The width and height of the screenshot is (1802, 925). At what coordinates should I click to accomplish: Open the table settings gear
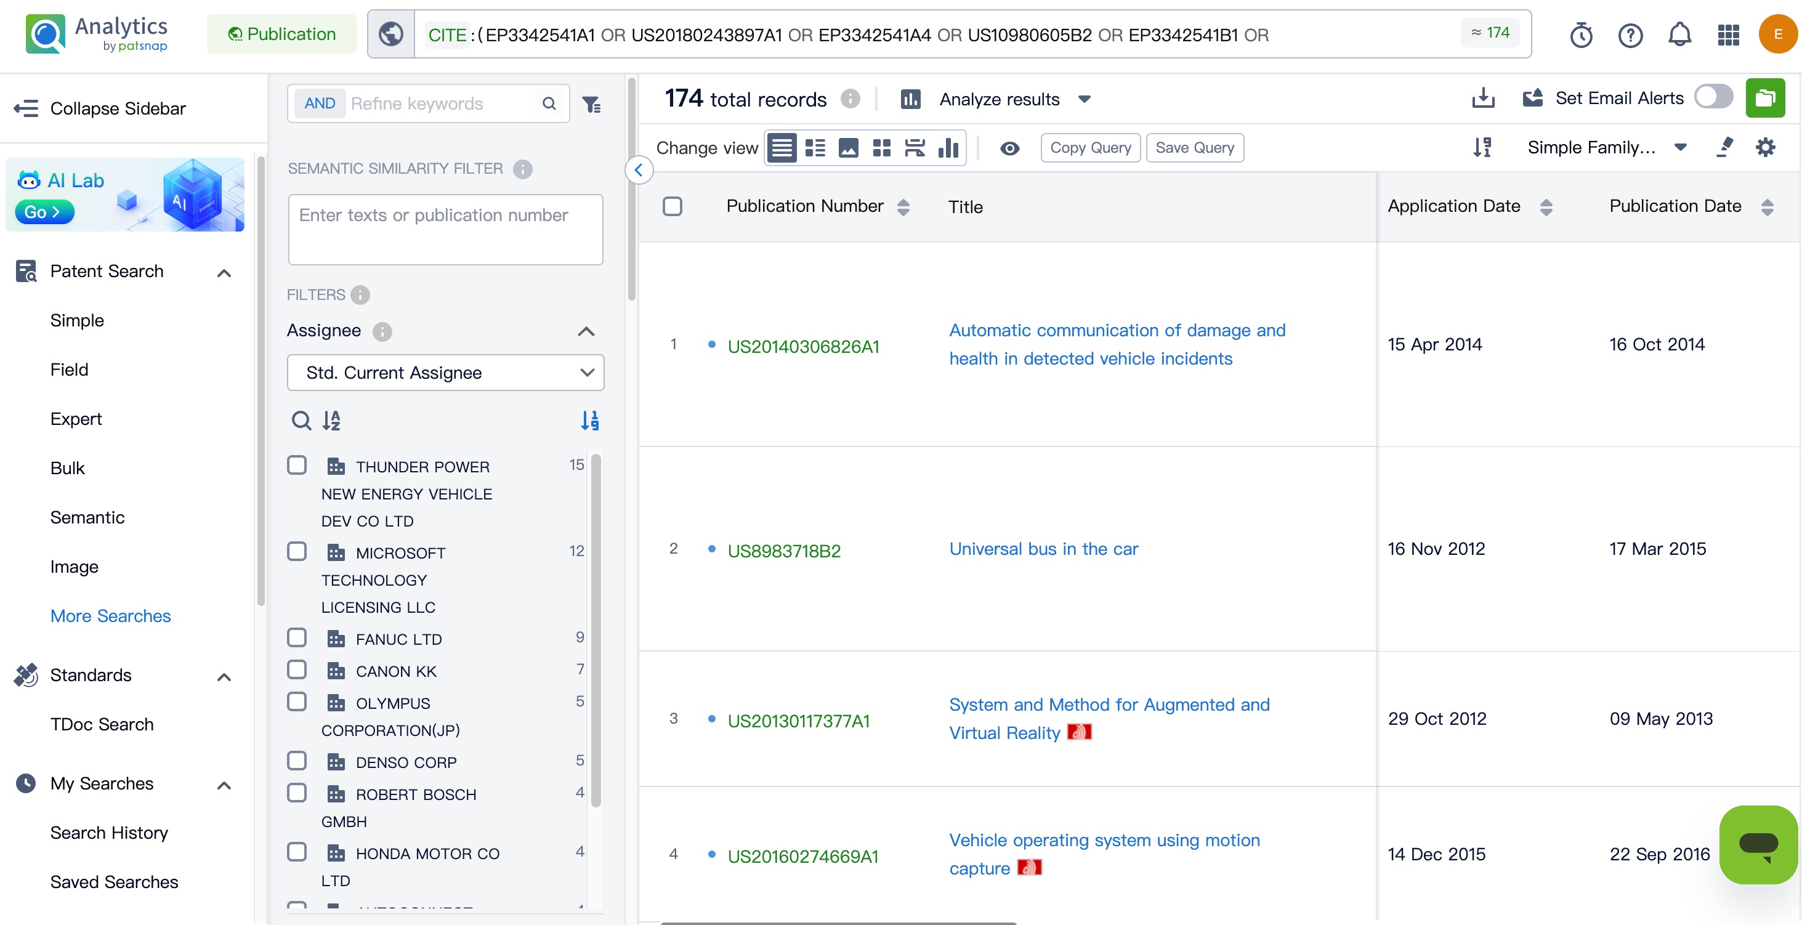(x=1765, y=147)
